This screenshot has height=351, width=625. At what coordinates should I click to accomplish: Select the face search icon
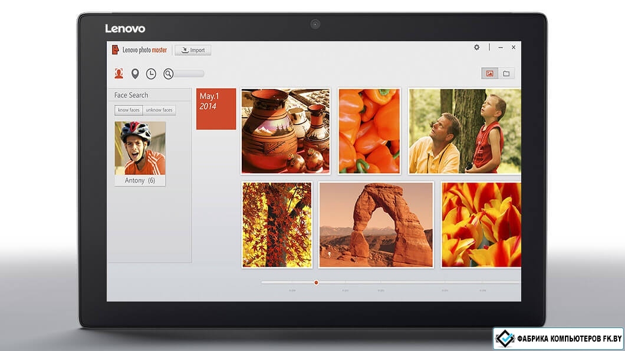click(x=119, y=74)
